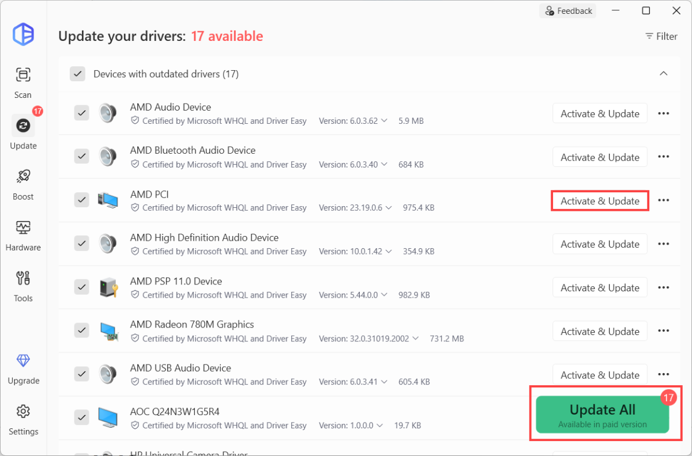Open the Upgrade diamond section
Screen dimensions: 692x456
[x=23, y=368]
